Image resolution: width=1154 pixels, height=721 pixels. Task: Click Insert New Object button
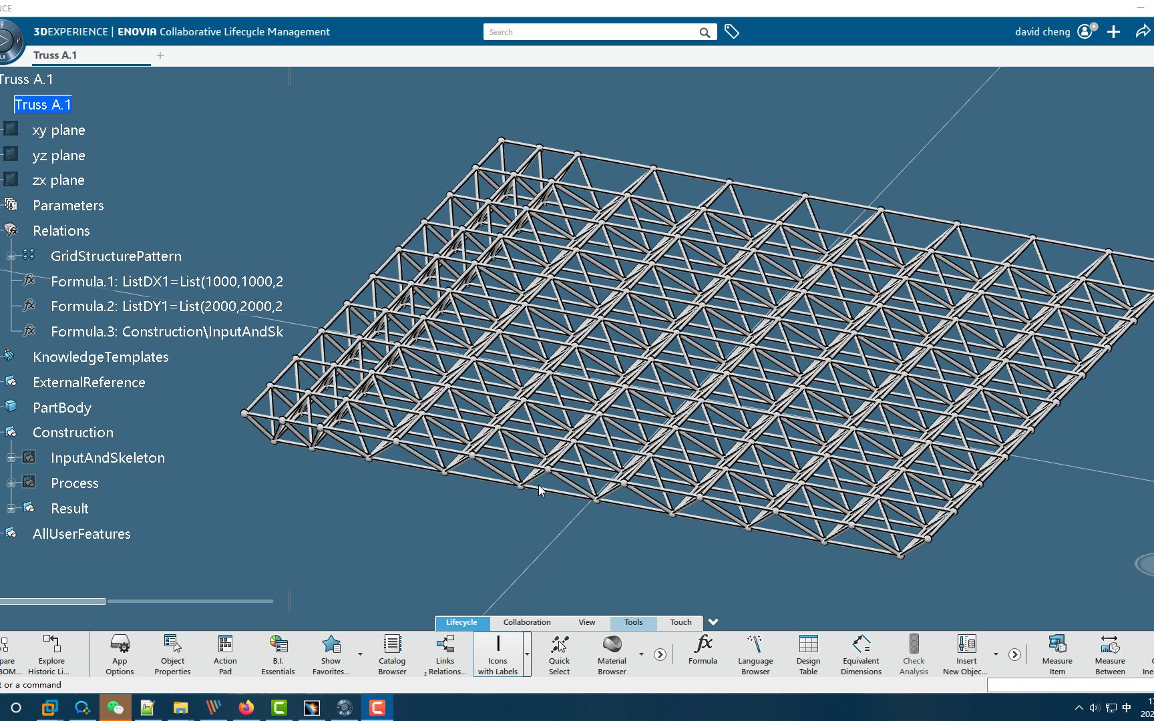click(x=964, y=653)
